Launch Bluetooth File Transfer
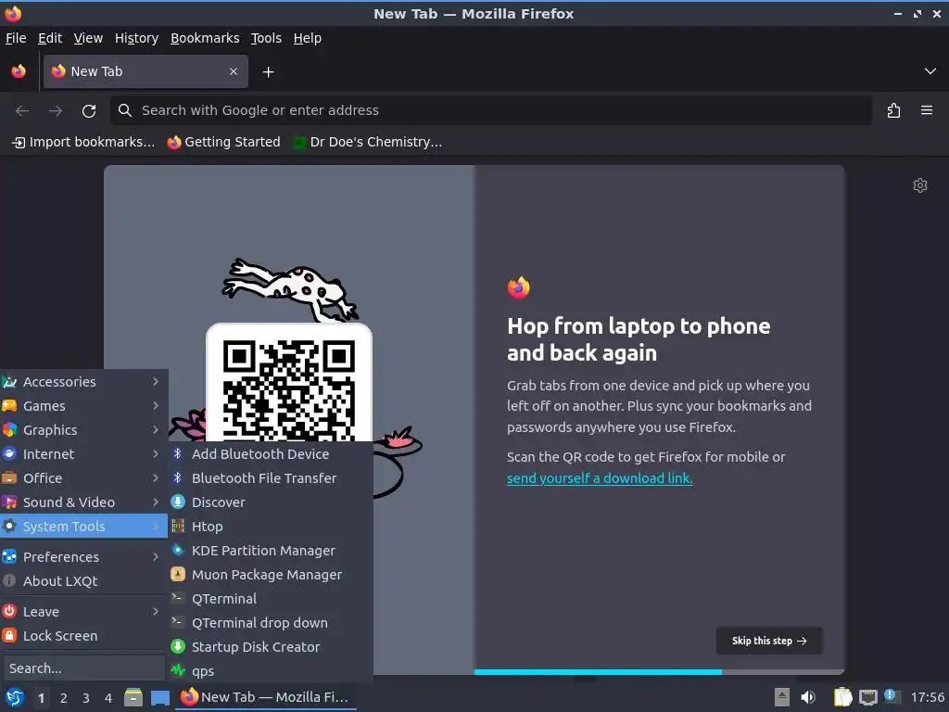 click(271, 478)
